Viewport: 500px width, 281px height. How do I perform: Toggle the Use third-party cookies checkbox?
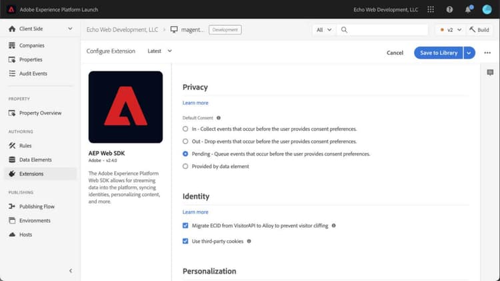[185, 241]
